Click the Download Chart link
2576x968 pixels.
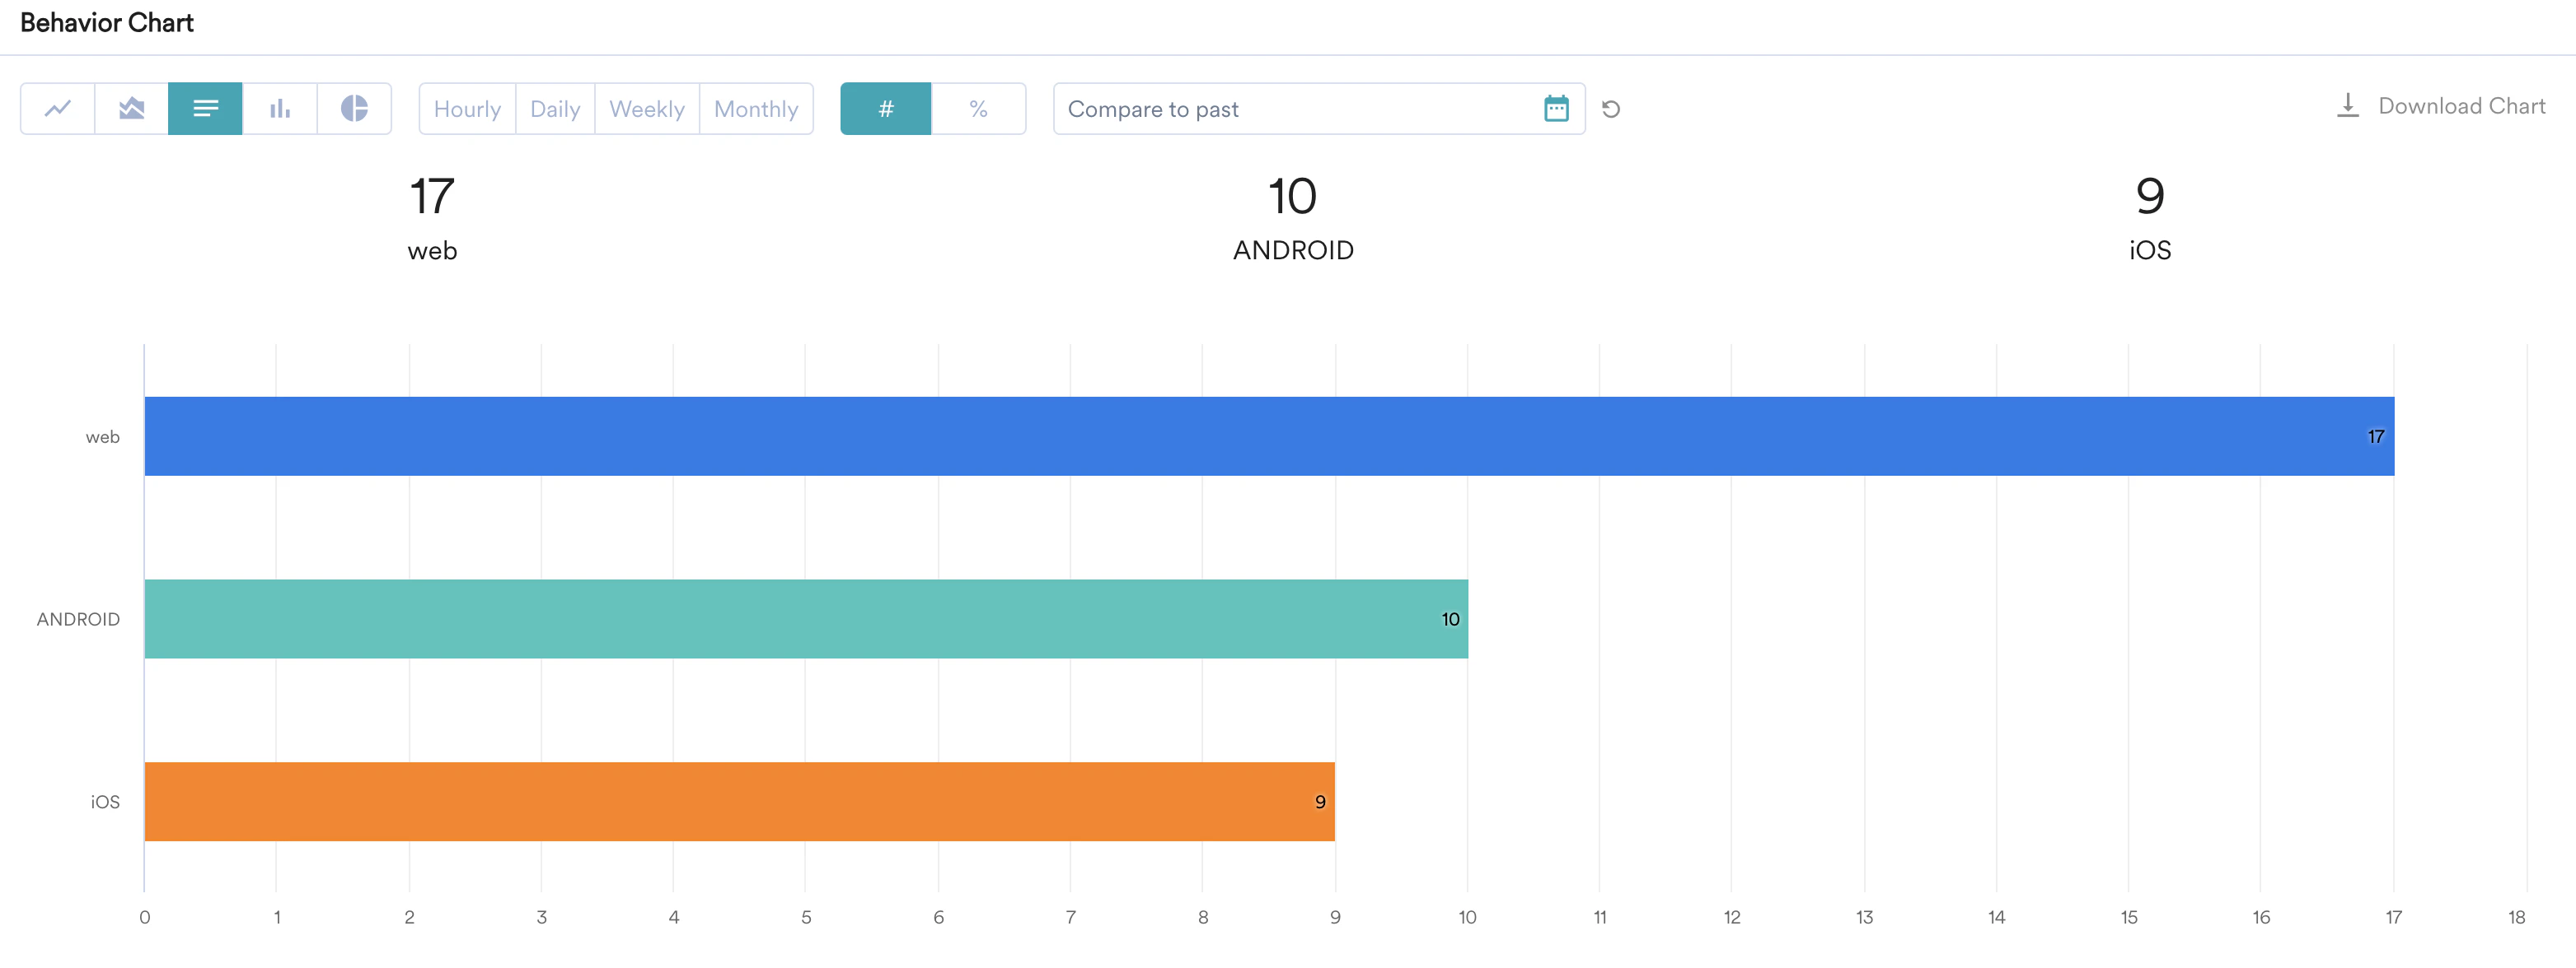coord(2461,106)
